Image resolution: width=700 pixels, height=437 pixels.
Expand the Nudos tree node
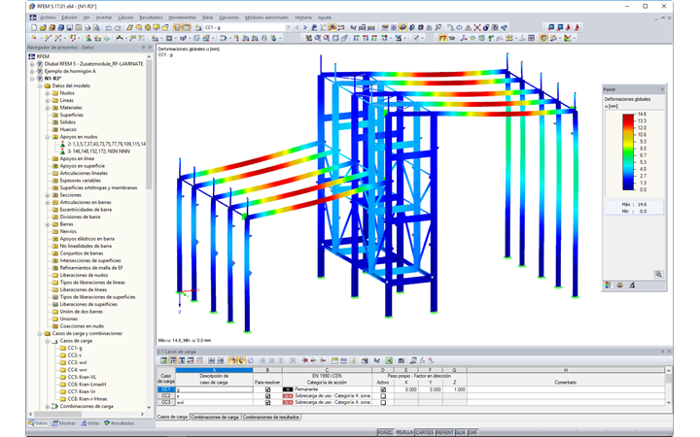(48, 93)
